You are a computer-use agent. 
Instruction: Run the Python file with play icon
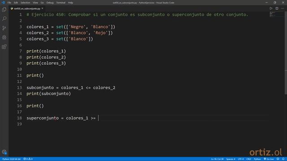pos(271,8)
